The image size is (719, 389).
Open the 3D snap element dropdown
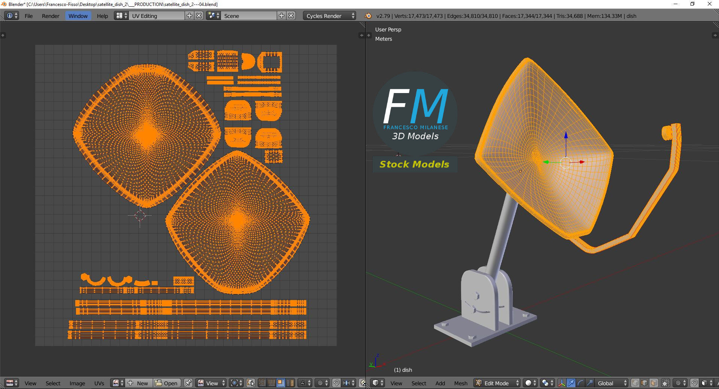707,383
